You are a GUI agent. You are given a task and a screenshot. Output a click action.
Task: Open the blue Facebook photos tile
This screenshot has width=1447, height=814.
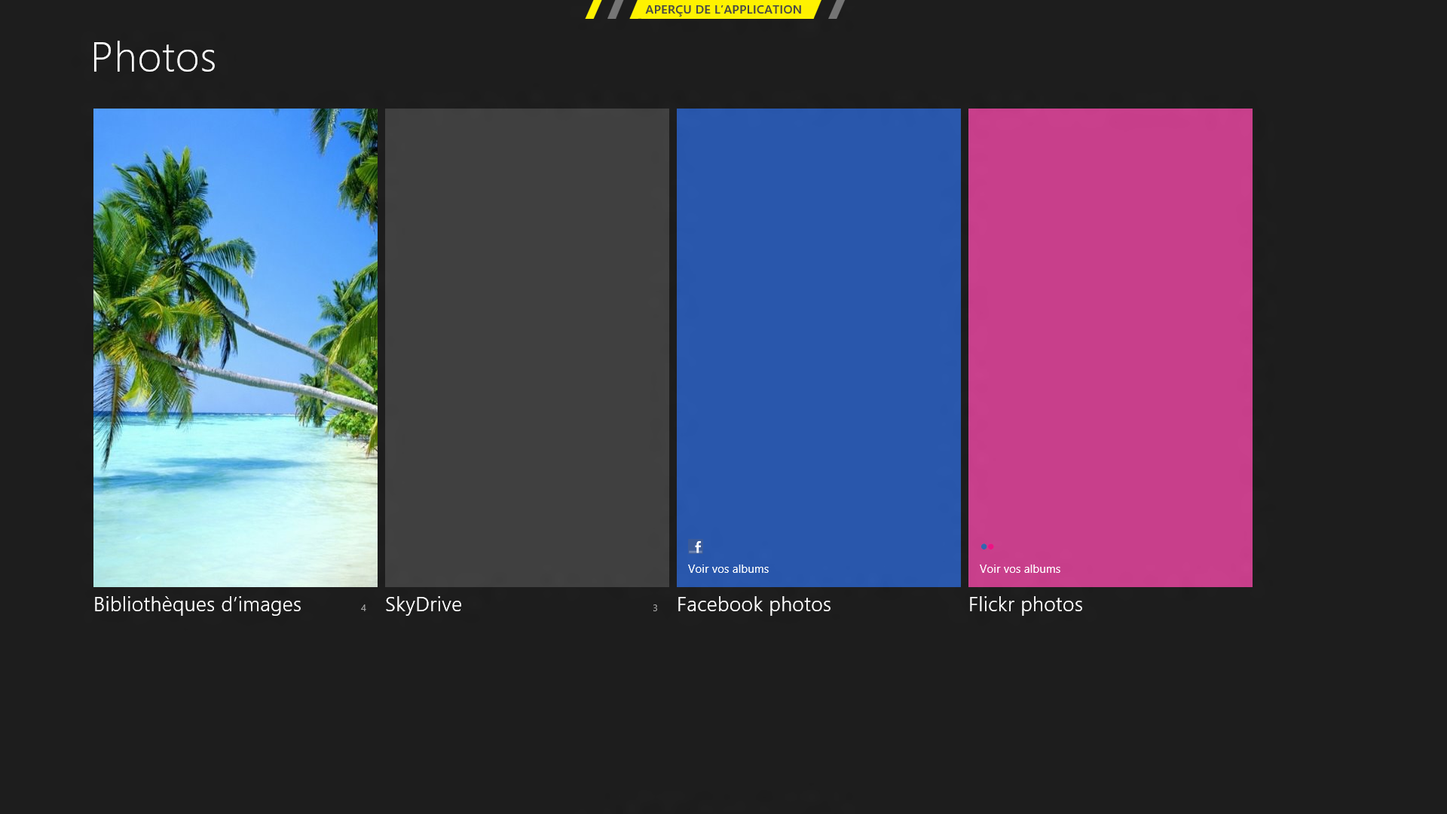(x=818, y=347)
